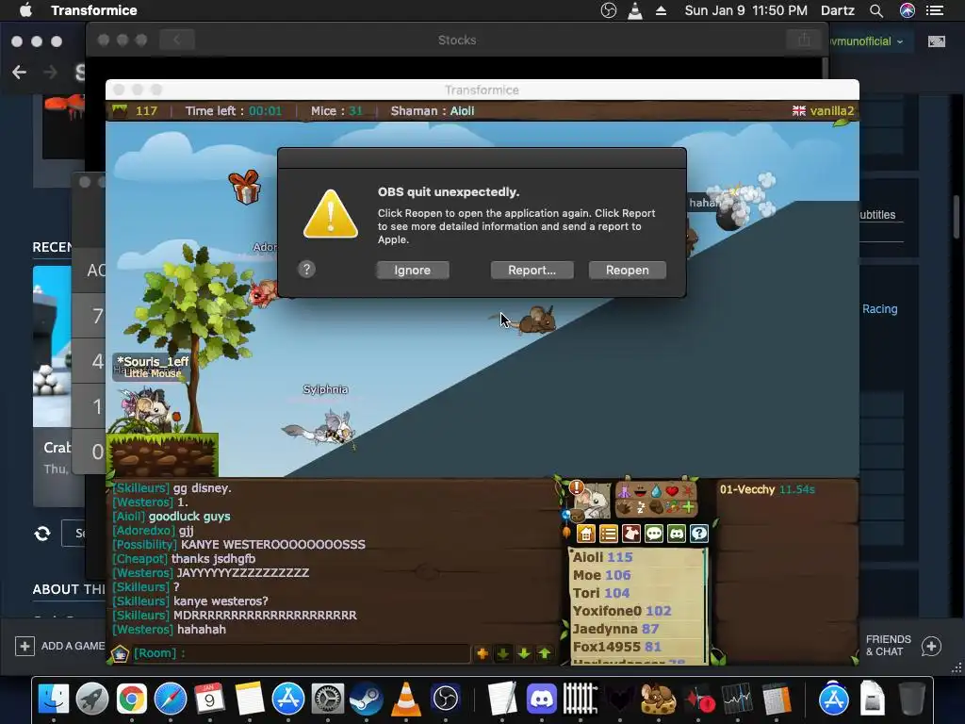Select Fox14955 81 in the player list
Screen dimensions: 965x724
point(616,647)
